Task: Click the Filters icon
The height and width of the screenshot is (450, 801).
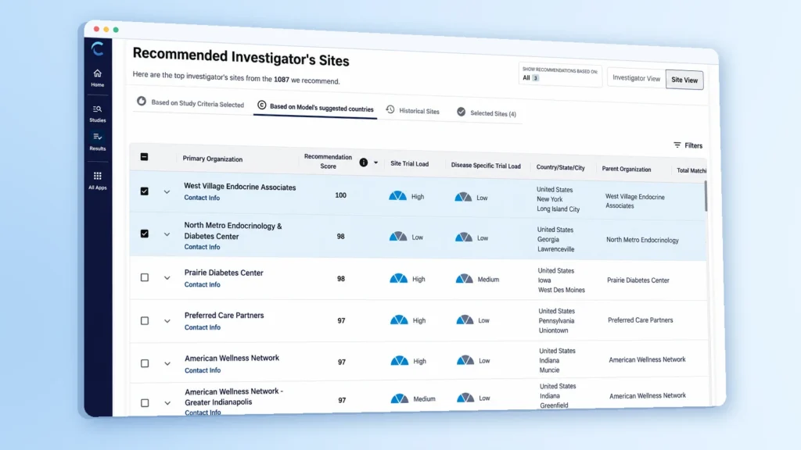Action: pos(677,145)
